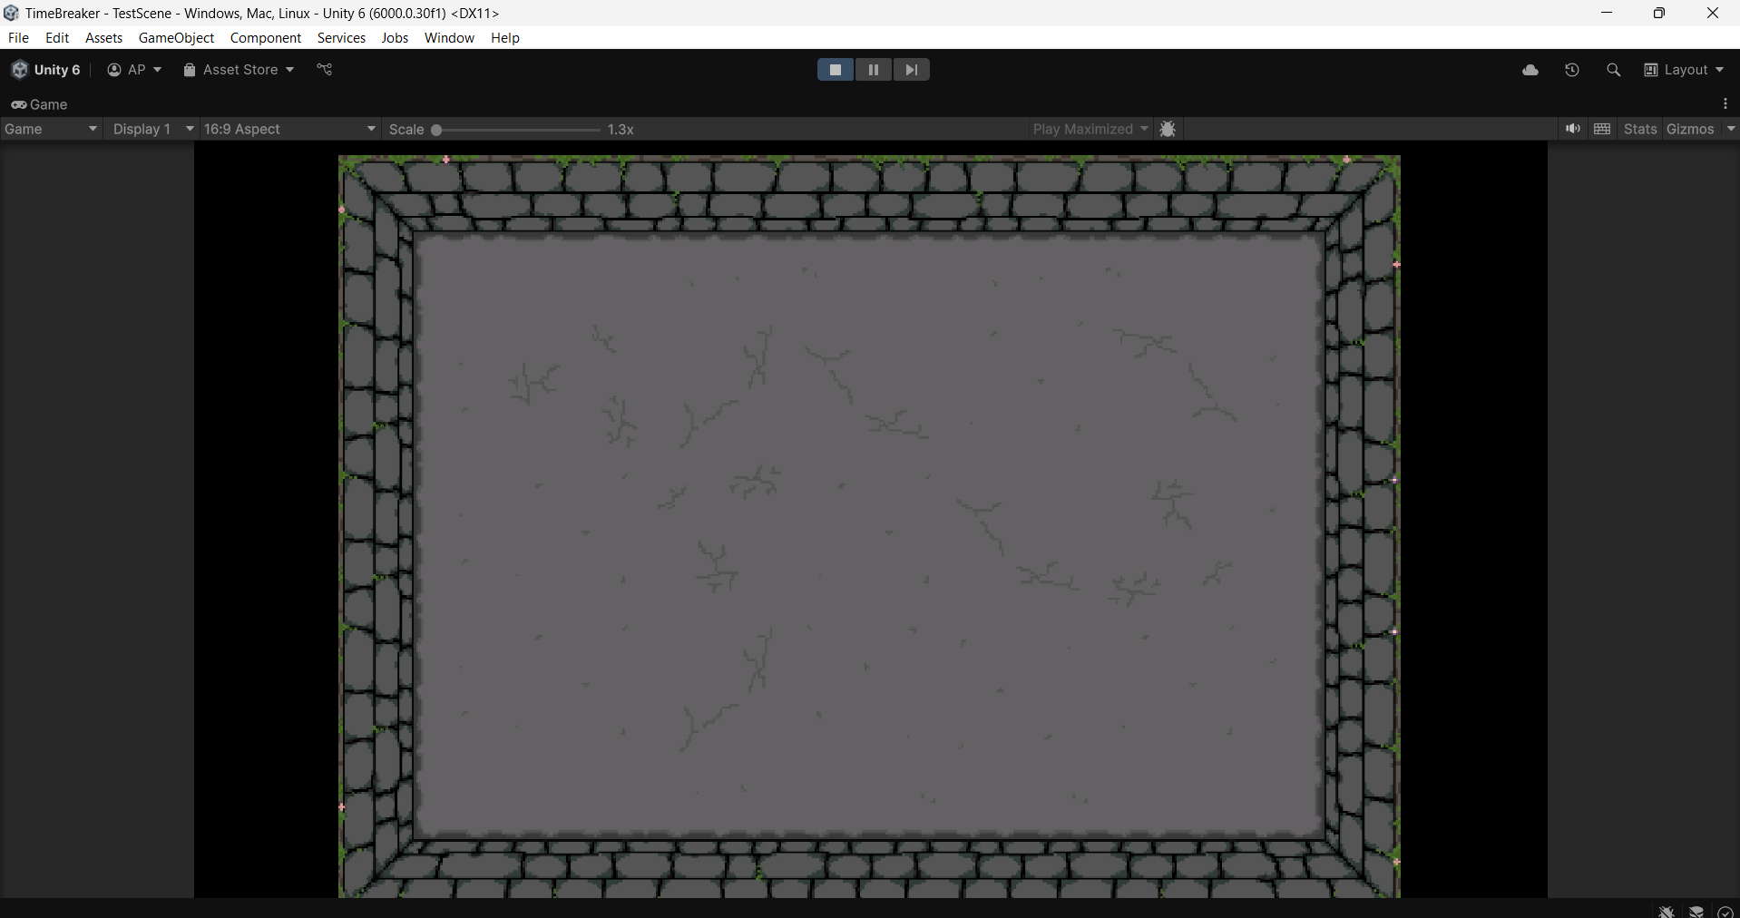Image resolution: width=1740 pixels, height=918 pixels.
Task: Step forward one frame
Action: pos(912,70)
